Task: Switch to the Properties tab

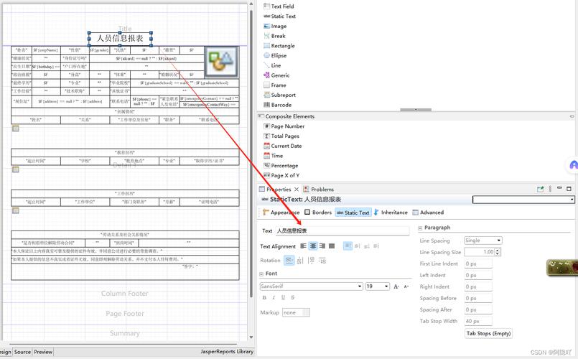Action: 279,189
